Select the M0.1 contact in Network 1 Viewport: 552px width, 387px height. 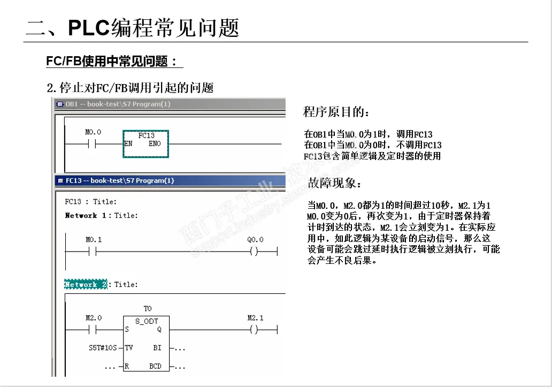coord(93,252)
